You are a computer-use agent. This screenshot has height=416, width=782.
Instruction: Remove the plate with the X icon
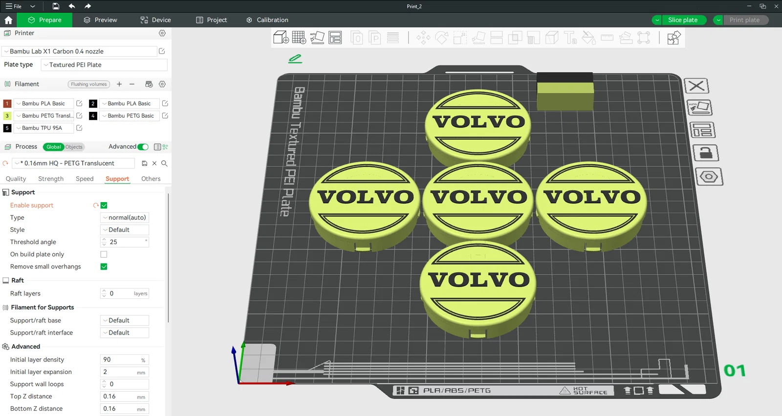click(x=696, y=86)
